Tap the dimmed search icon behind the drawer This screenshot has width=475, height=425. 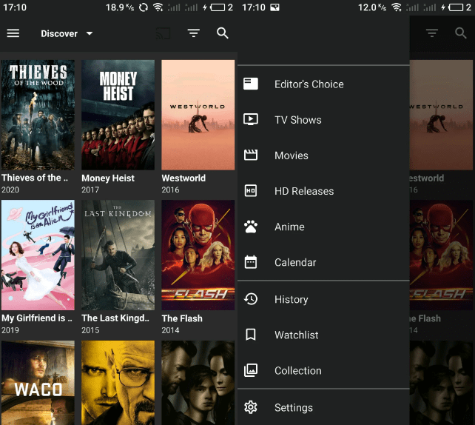click(461, 33)
